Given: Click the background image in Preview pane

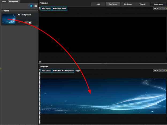Looking at the screenshot, I should coord(103,96).
